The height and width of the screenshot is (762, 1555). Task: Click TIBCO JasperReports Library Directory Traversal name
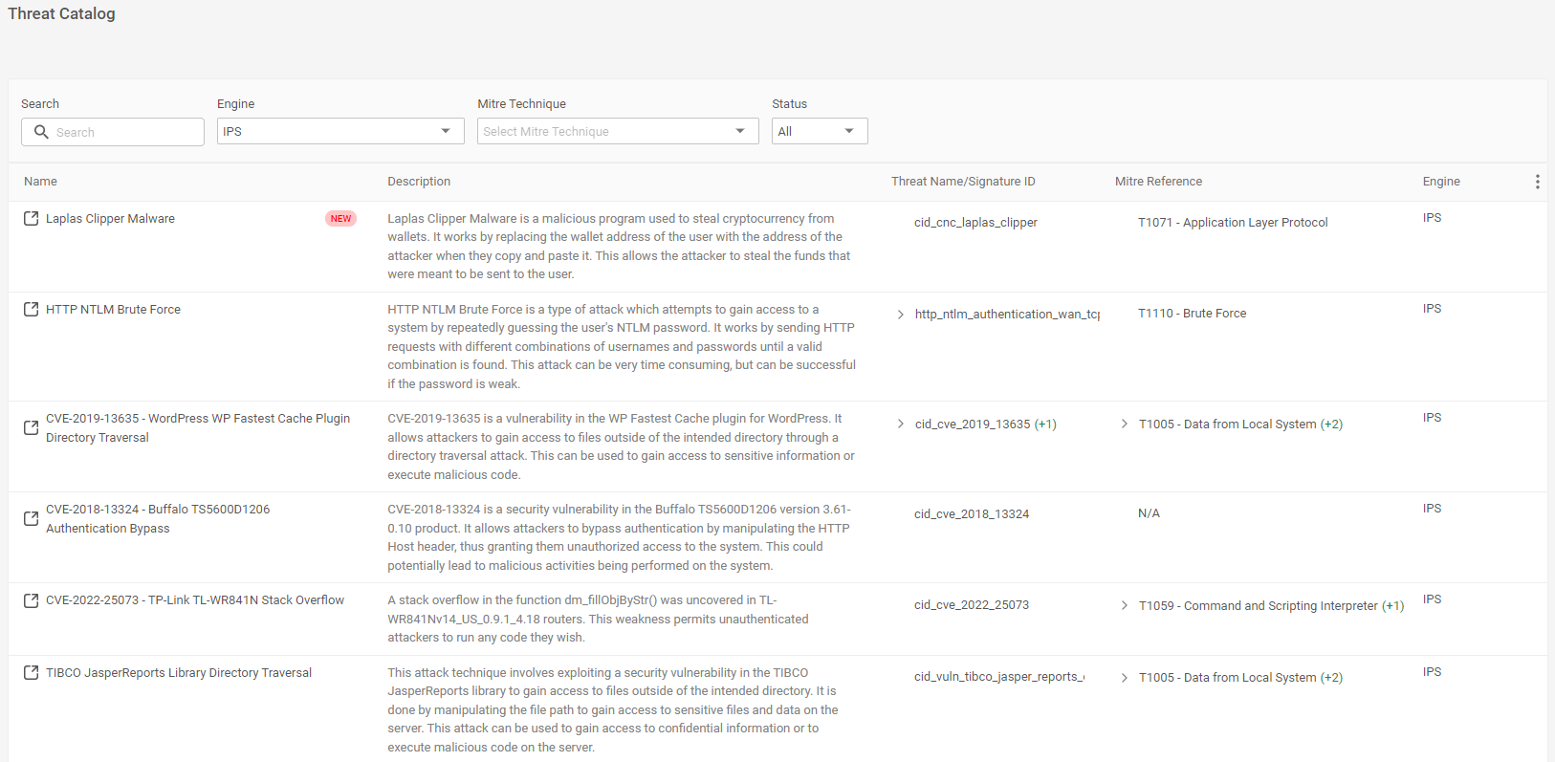(179, 673)
